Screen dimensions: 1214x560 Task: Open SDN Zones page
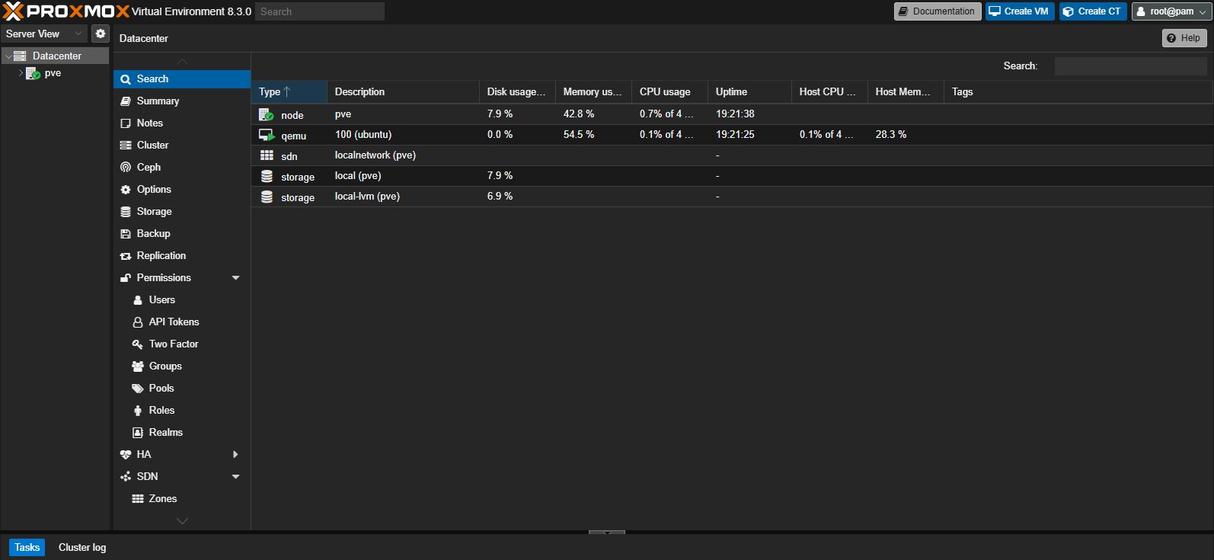182,498
